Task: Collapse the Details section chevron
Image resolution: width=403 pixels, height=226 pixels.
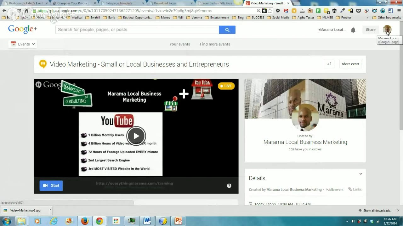Action: click(360, 174)
